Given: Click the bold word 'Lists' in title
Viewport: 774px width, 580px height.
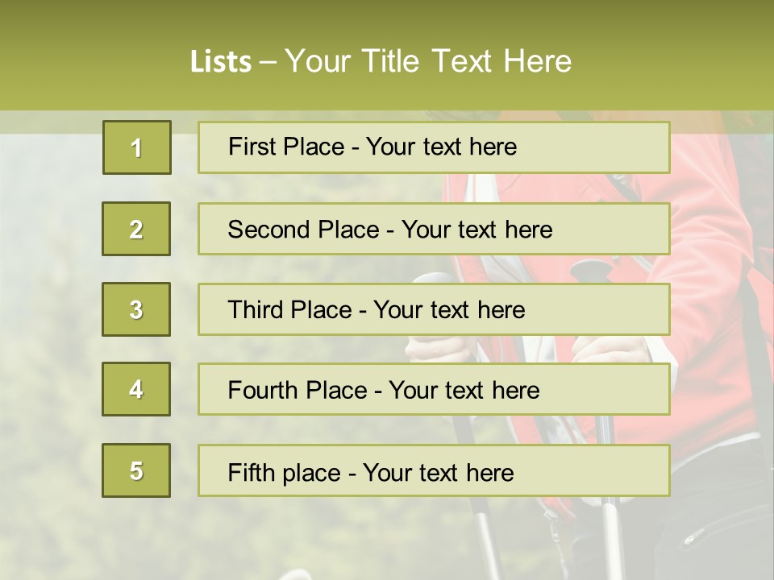Looking at the screenshot, I should click(220, 61).
